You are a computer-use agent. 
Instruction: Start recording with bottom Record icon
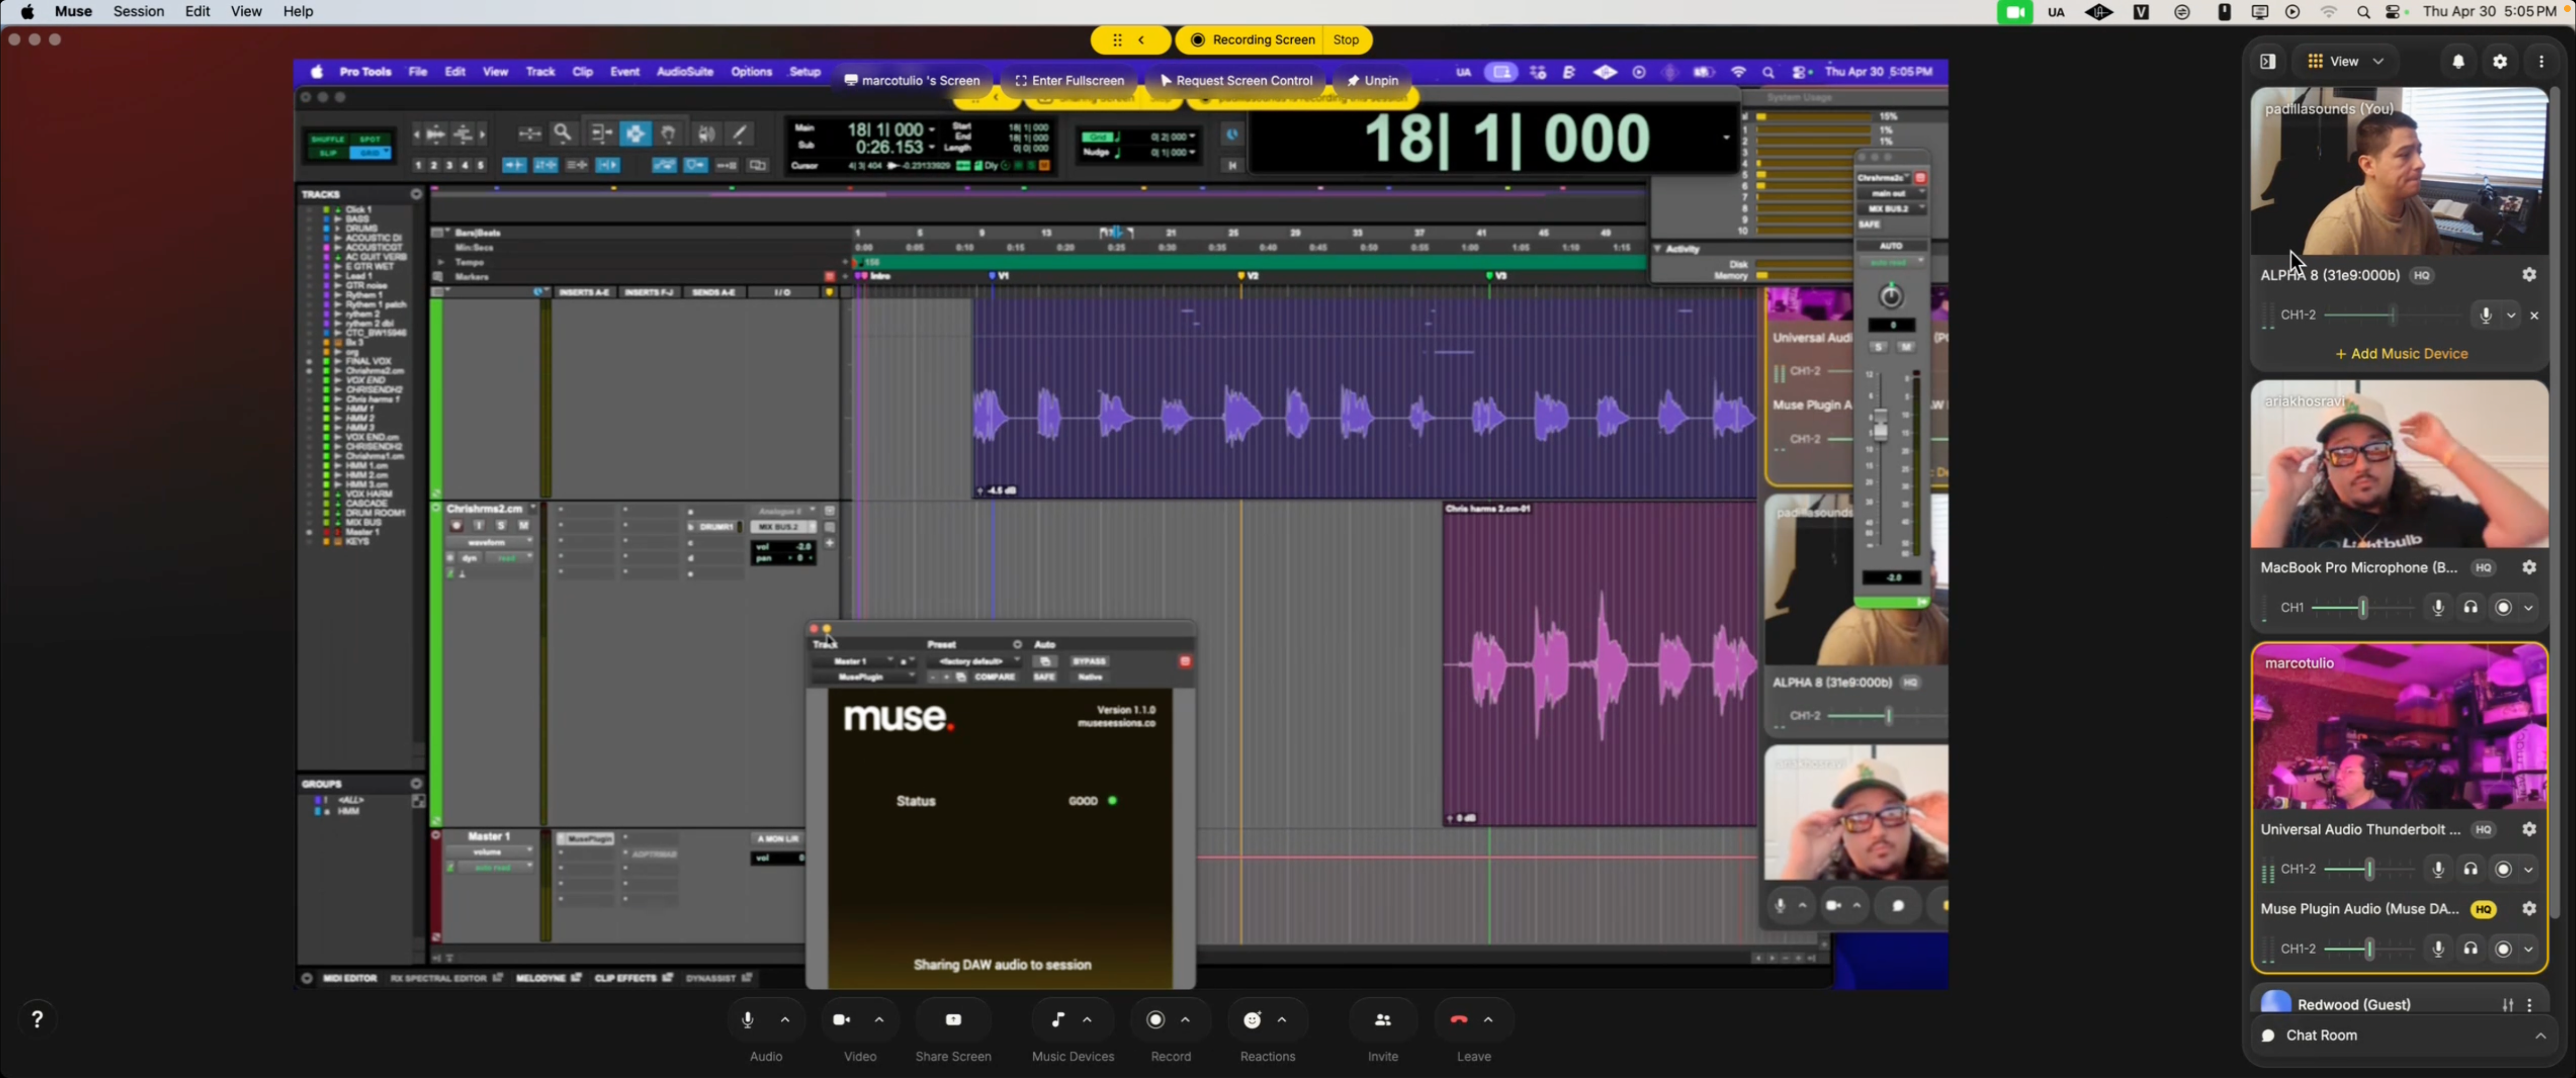(x=1155, y=1019)
